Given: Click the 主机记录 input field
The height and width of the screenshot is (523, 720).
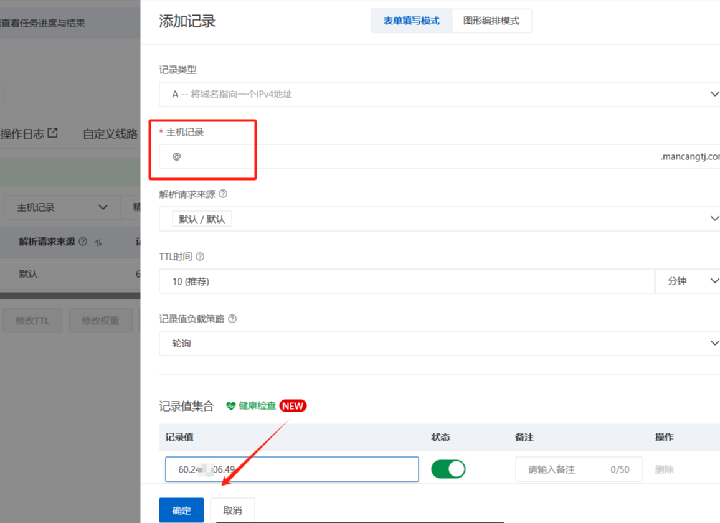Looking at the screenshot, I should [x=405, y=157].
